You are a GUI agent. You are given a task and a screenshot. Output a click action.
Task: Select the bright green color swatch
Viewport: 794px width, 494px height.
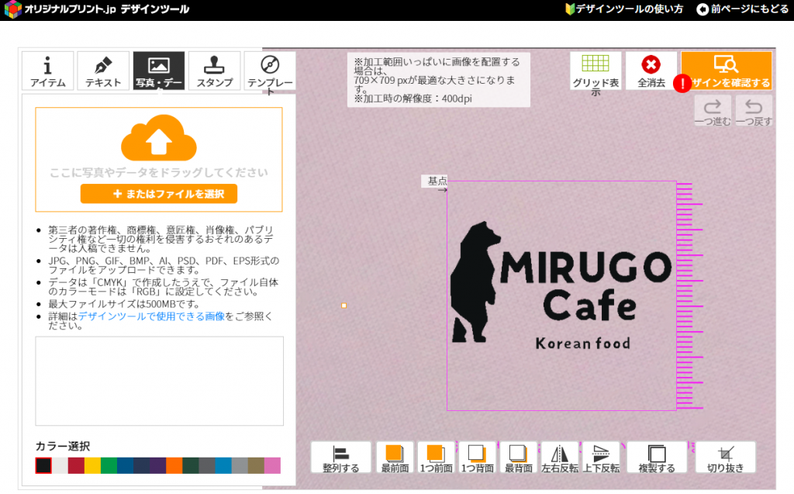click(x=109, y=465)
